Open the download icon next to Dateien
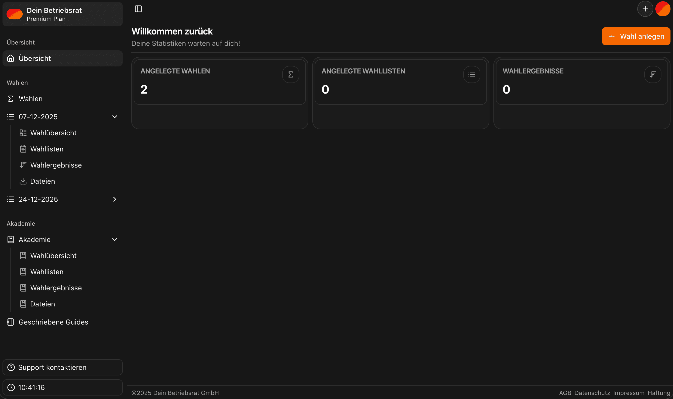The width and height of the screenshot is (673, 399). [x=23, y=181]
